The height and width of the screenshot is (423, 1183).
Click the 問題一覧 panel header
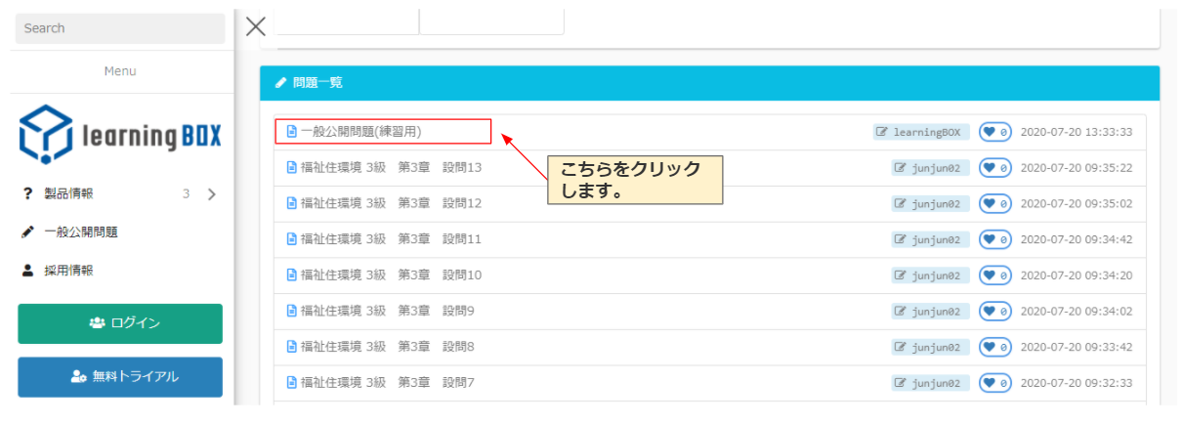[x=709, y=83]
